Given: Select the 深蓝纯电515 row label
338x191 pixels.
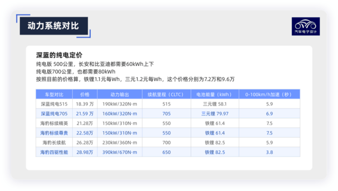Looking at the screenshot, I should 54,104.
